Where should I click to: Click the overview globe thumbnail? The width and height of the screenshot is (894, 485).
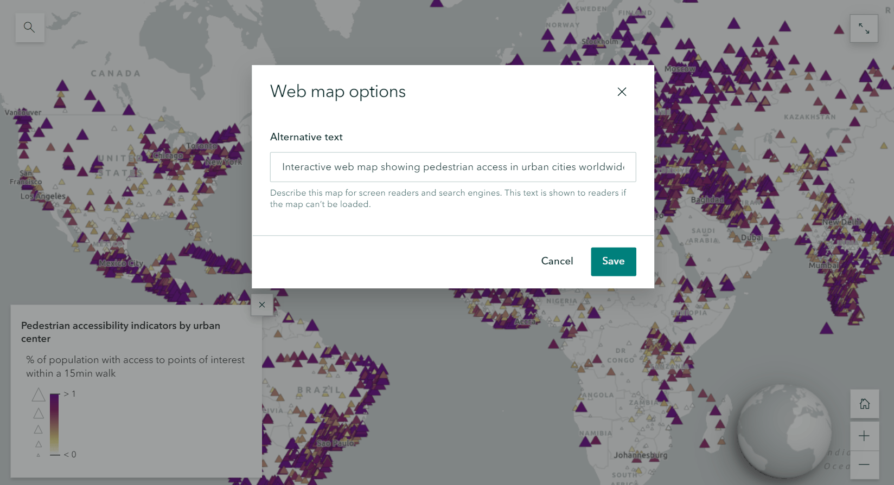[784, 431]
